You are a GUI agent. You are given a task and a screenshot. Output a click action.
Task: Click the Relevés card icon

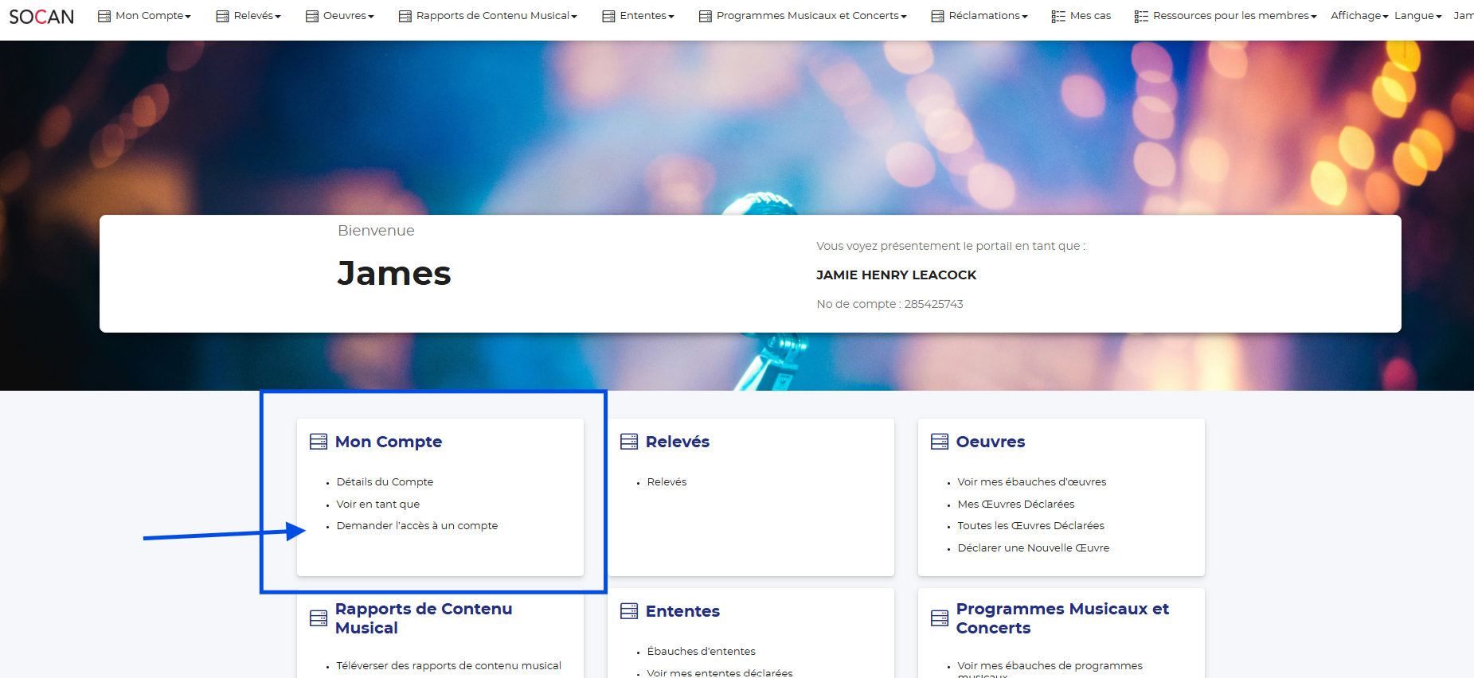(x=629, y=442)
